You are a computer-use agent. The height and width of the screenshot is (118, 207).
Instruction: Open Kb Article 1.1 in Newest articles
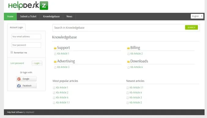136,87
